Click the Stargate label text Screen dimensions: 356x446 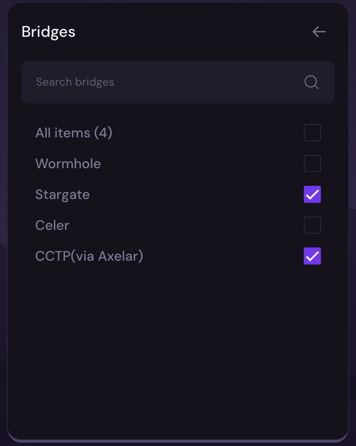click(62, 194)
